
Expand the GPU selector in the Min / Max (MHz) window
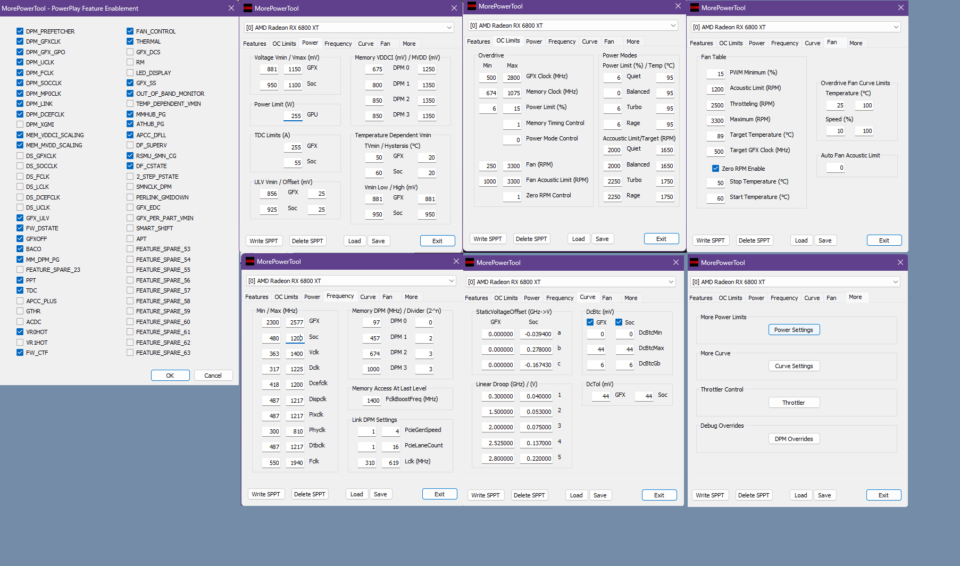(x=352, y=281)
